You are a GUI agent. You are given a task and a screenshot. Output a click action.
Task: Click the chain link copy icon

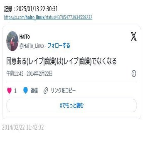pyautogui.click(x=46, y=91)
